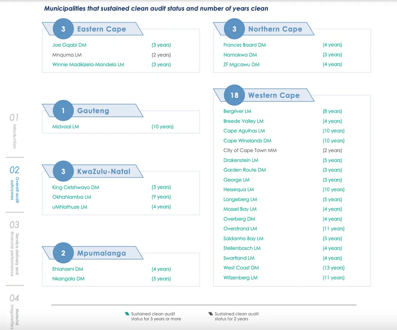
Task: Go to 03 Service delivery and financial performance
Action: (x=14, y=248)
